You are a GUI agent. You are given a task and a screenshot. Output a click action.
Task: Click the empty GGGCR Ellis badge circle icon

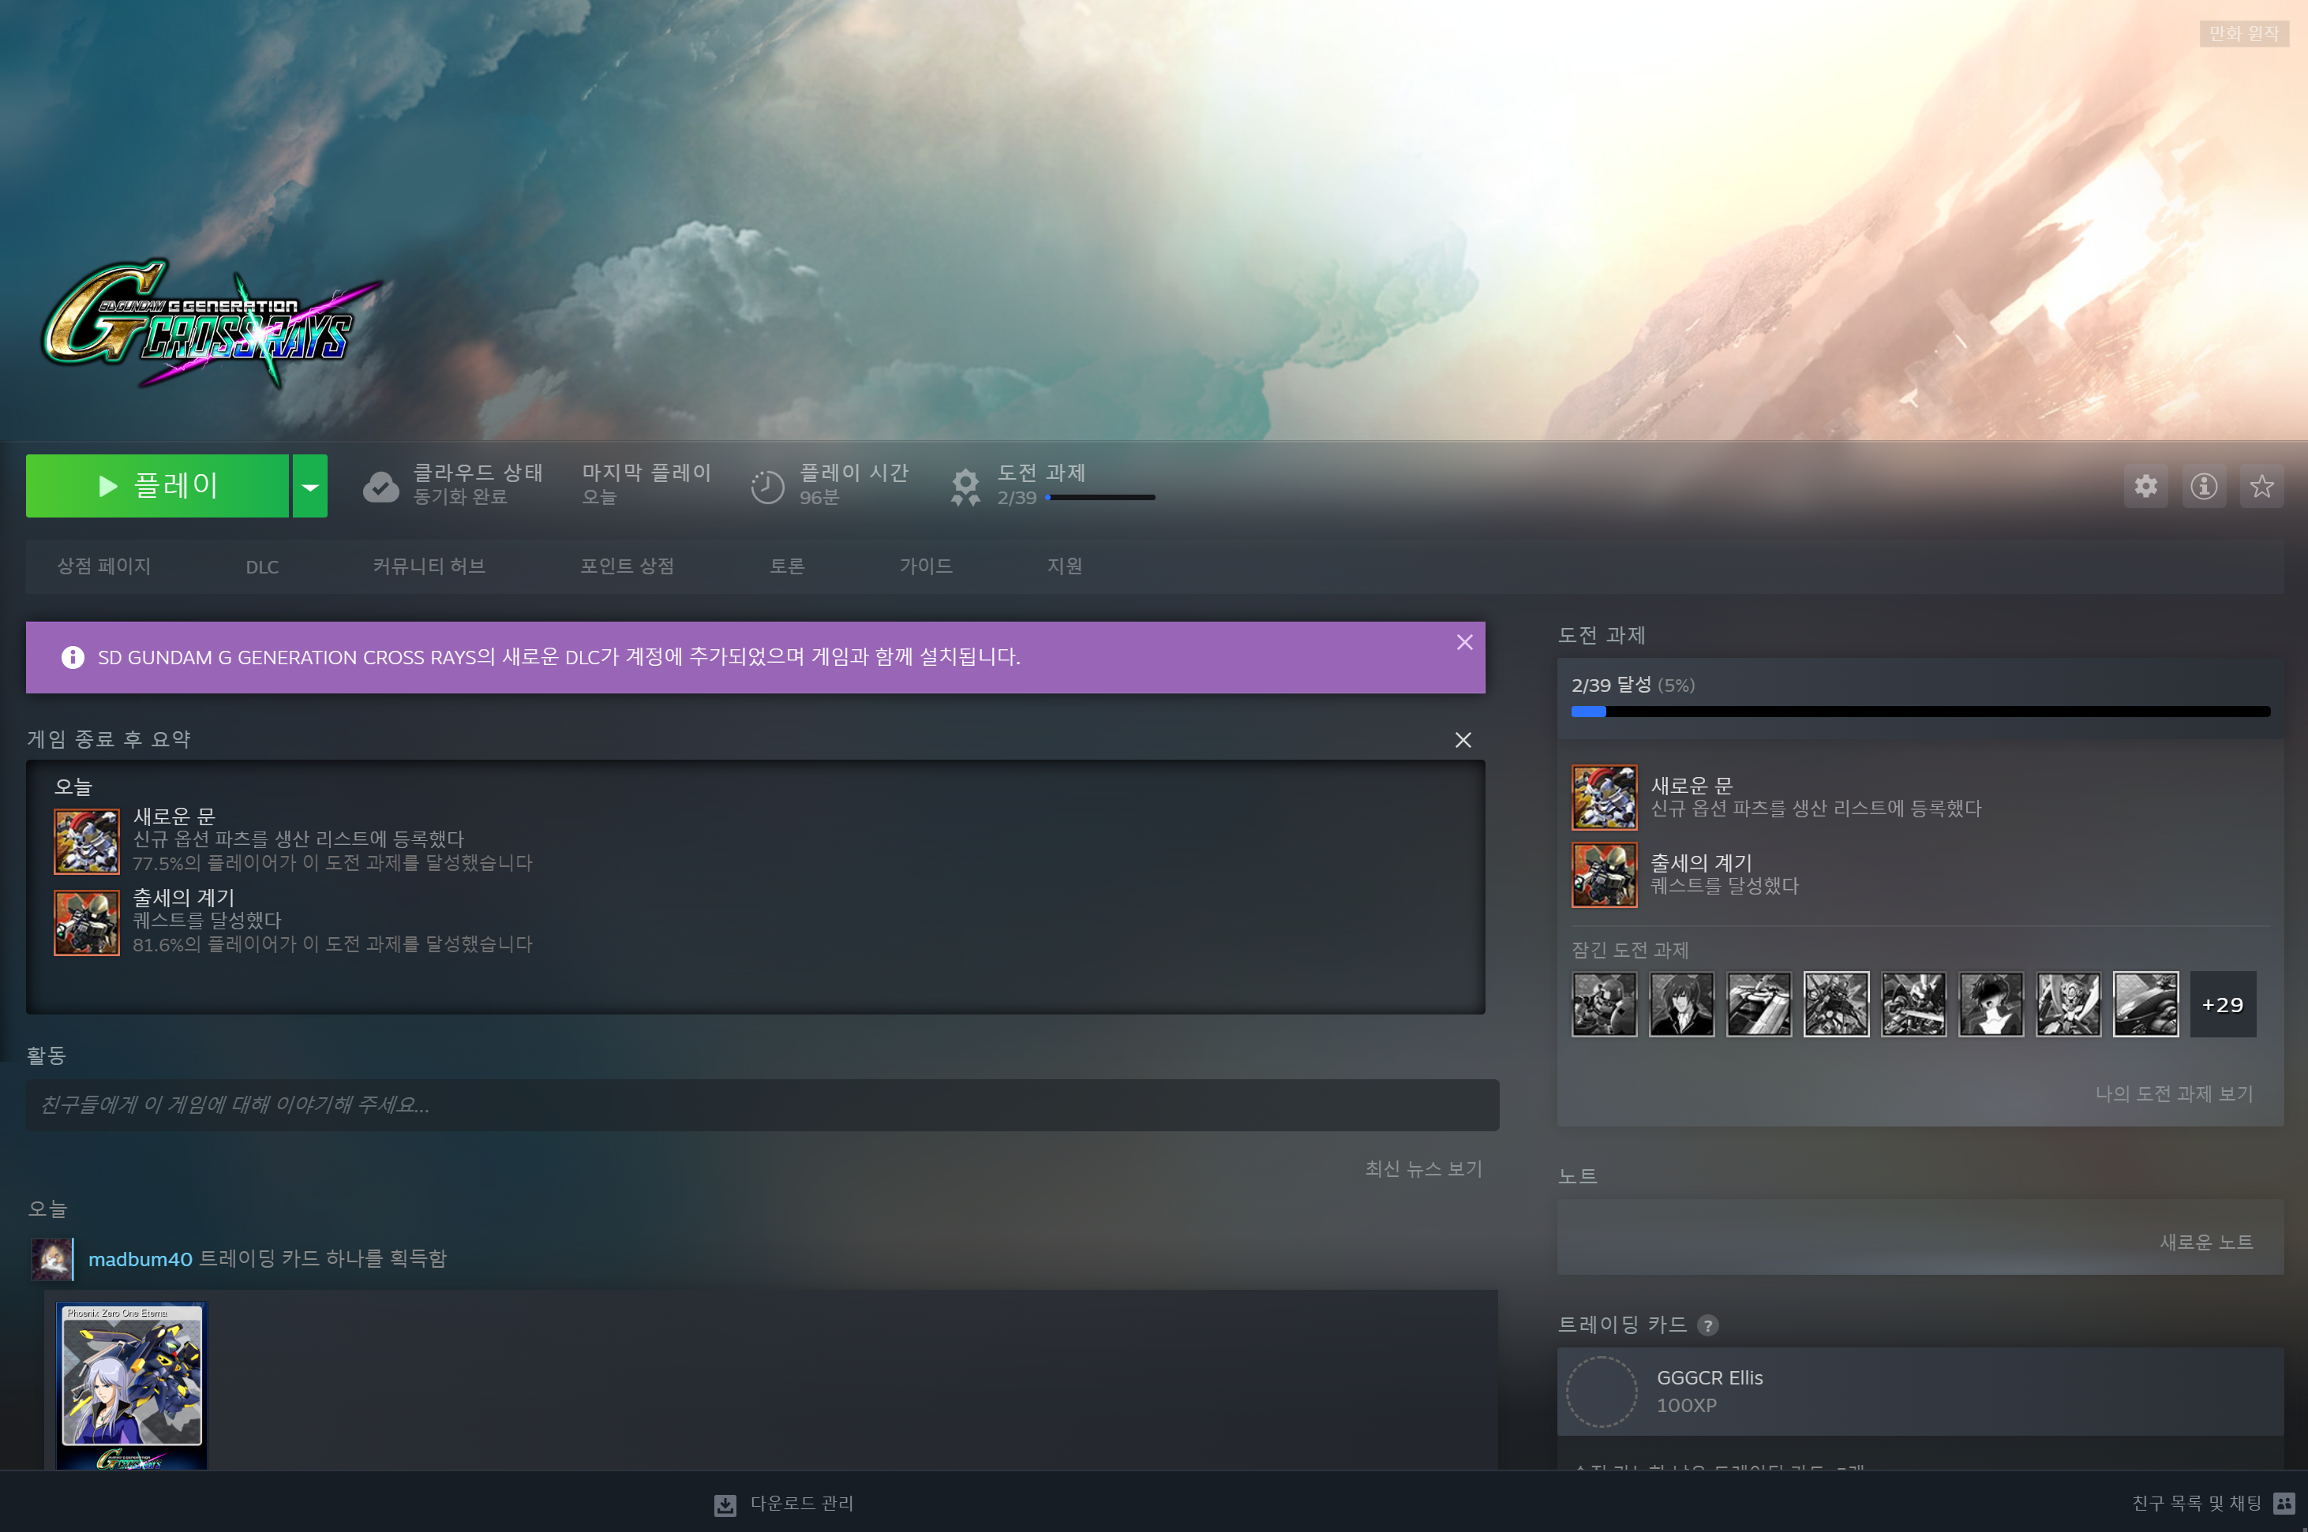1602,1392
